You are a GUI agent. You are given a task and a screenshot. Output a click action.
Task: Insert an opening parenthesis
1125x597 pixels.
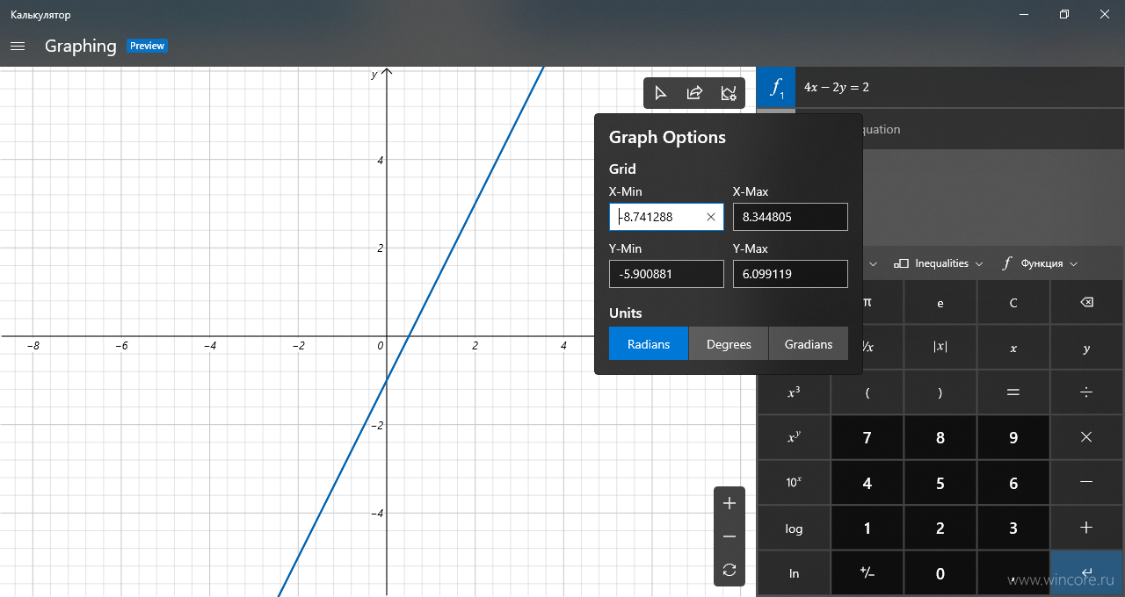tap(867, 392)
